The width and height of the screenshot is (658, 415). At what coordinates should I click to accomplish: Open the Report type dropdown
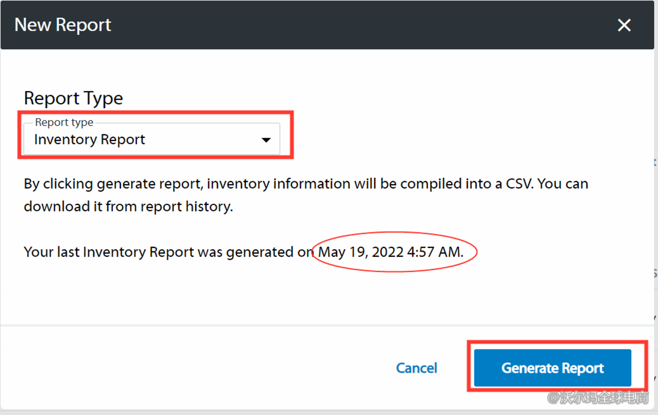pyautogui.click(x=152, y=139)
